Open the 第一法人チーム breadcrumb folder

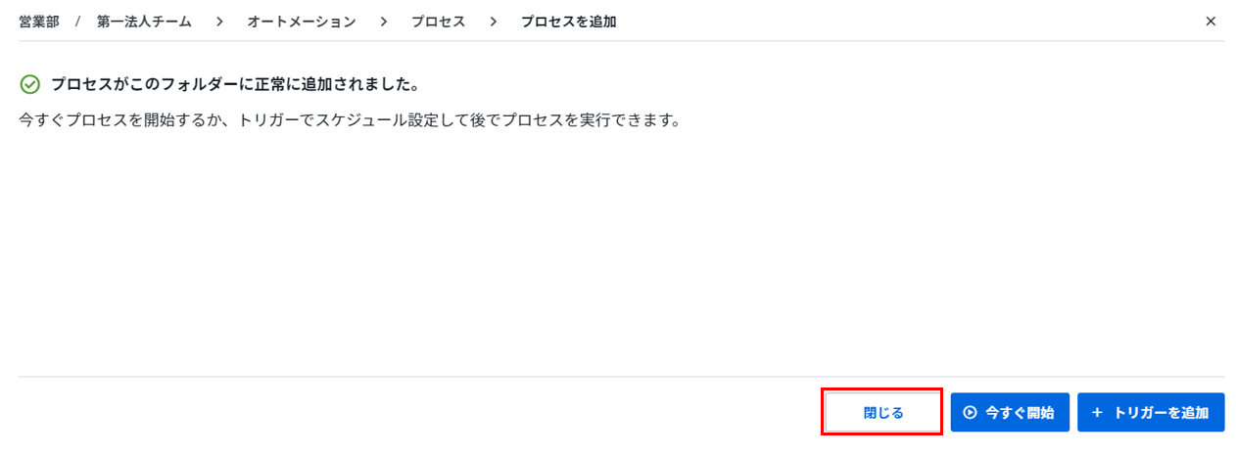coord(144,22)
